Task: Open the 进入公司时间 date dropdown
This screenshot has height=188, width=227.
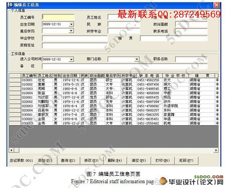Action: click(71, 59)
